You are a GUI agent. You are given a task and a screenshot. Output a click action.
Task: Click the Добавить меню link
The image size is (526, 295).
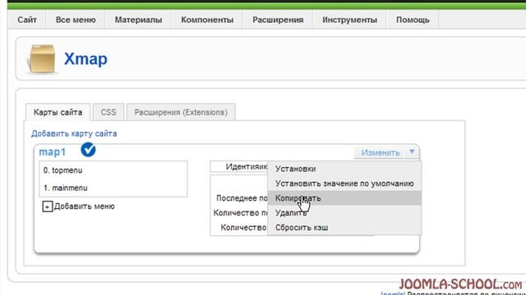(84, 206)
